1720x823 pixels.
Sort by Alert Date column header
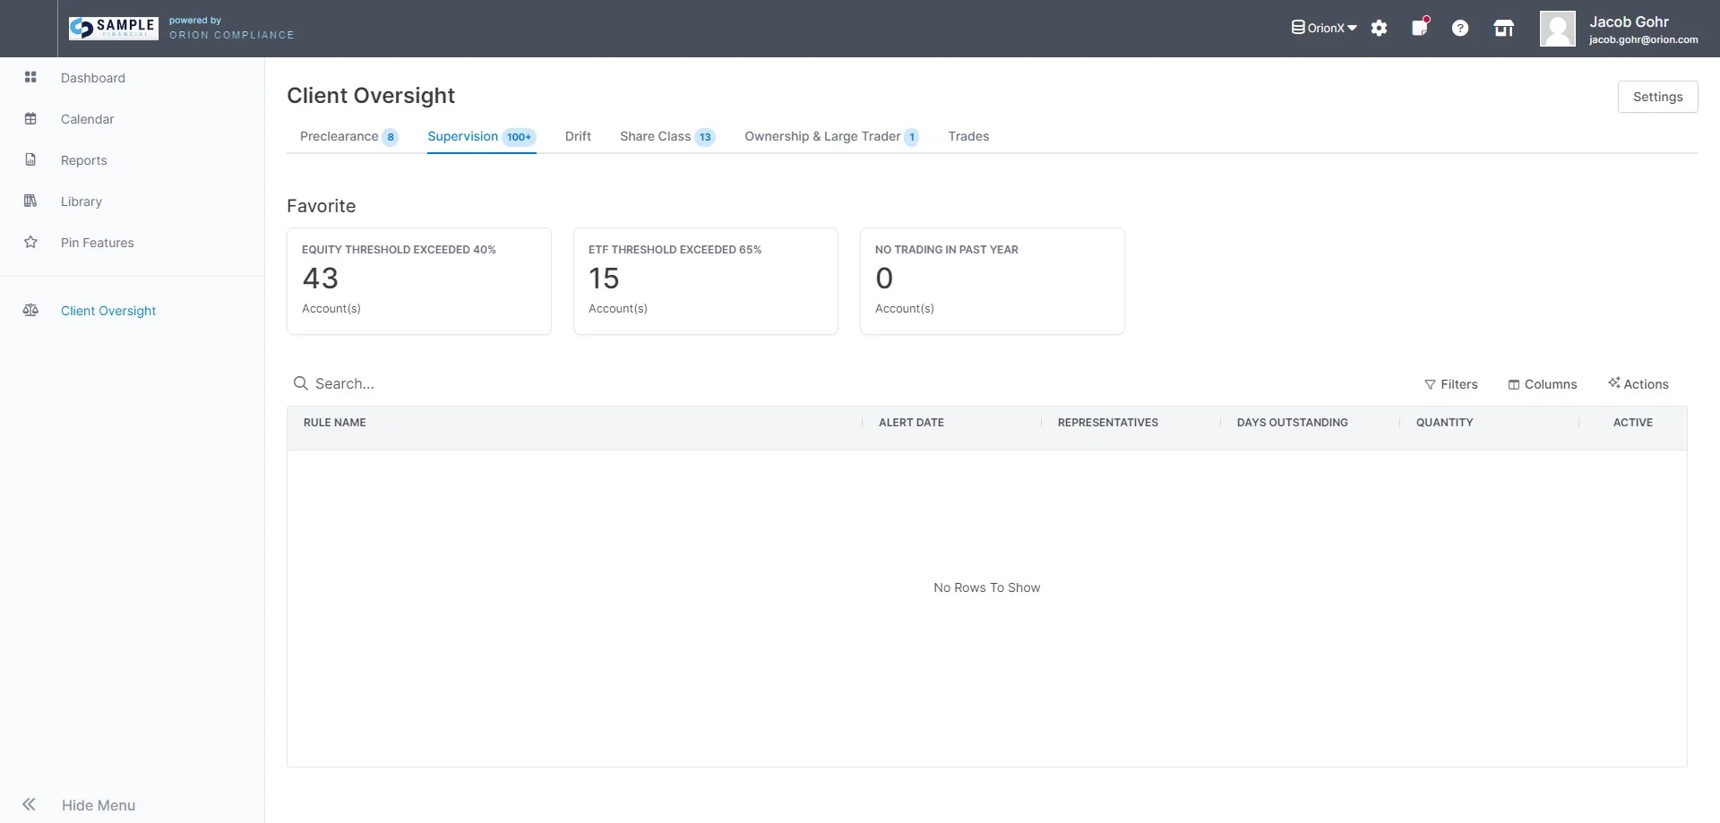tap(911, 423)
